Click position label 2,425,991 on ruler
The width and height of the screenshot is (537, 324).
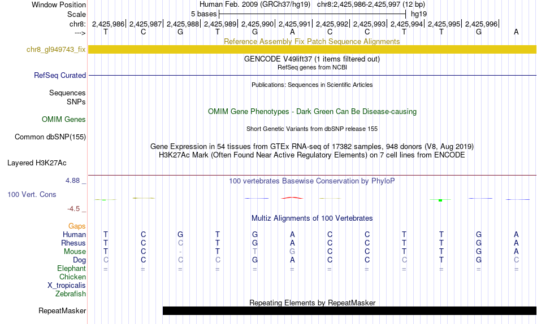(295, 24)
